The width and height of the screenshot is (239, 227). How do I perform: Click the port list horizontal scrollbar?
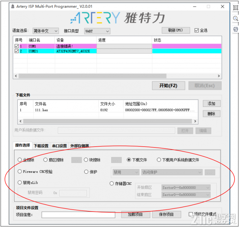92,76
